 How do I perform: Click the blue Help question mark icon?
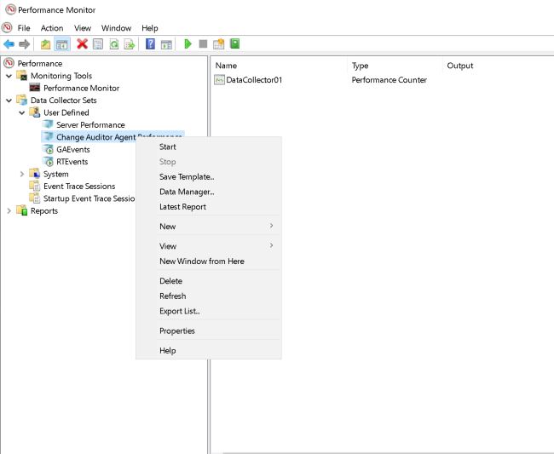click(150, 44)
